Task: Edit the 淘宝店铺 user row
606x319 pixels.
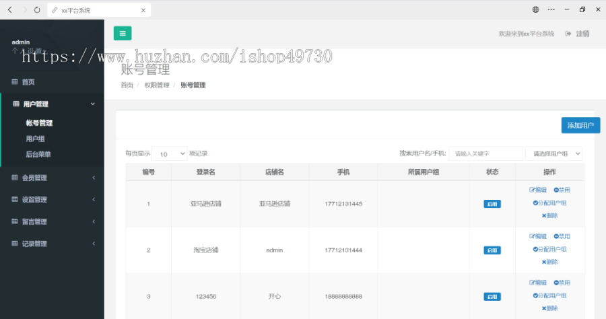Action: [538, 236]
